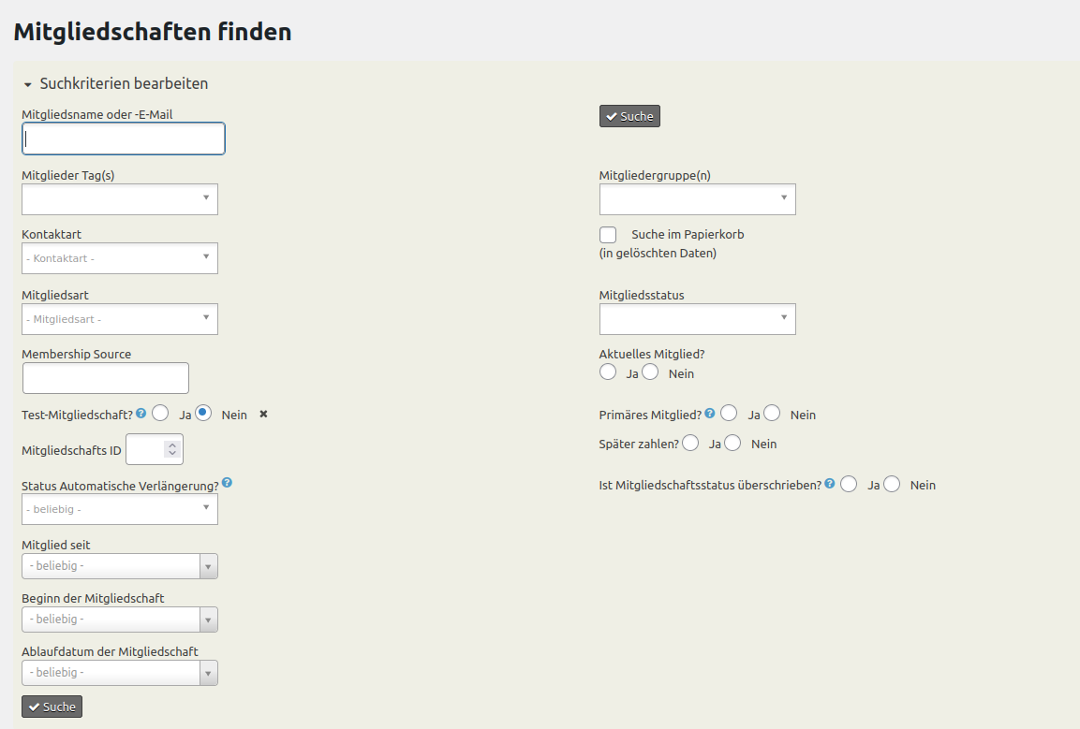
Task: Open help tooltip next to Test-Mitgliedschaft
Action: (x=140, y=412)
